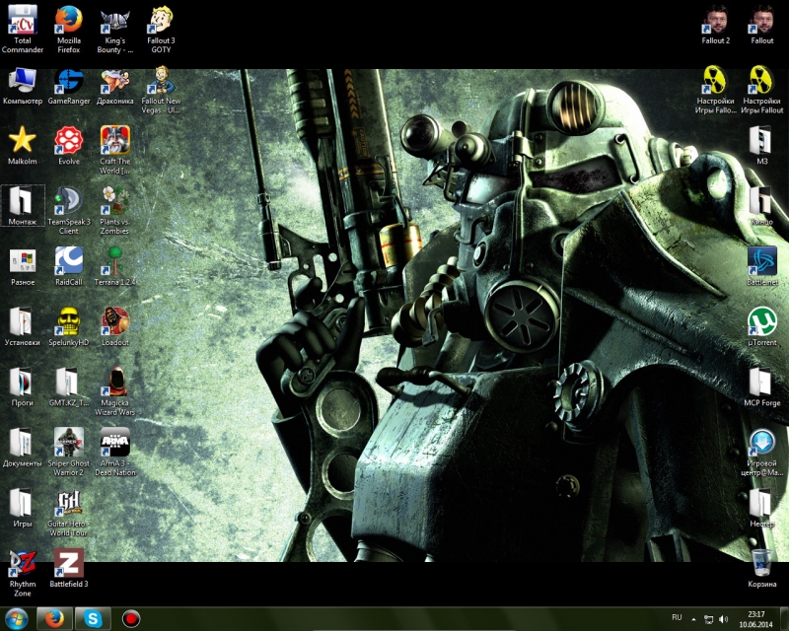The width and height of the screenshot is (789, 631).
Task: Select the ArmA 3 - Dead Nation shortcut
Action: (115, 452)
